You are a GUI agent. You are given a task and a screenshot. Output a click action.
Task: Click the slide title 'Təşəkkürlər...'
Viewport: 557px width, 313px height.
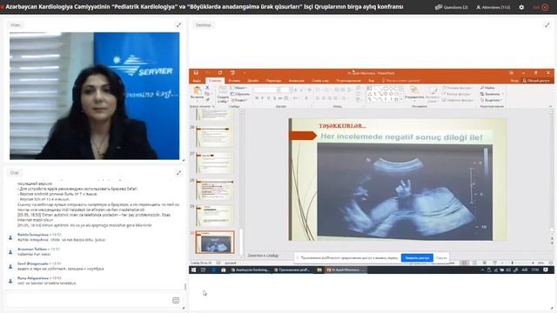[x=342, y=126]
